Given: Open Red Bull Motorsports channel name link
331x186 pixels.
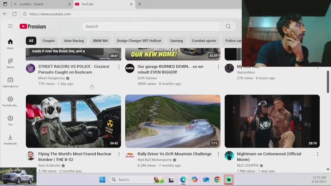Looking at the screenshot, I should pyautogui.click(x=155, y=160).
